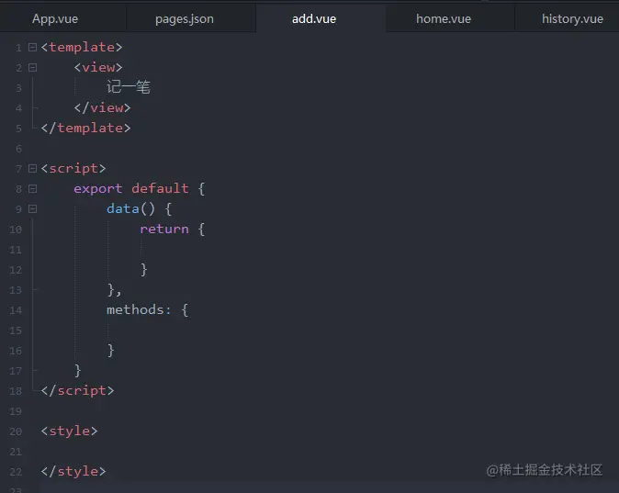Click the return keyword on line 10
619x493 pixels.
(164, 229)
